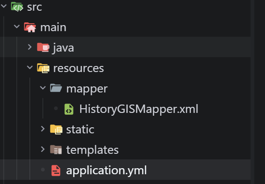Click the brown templates folder icon
The width and height of the screenshot is (265, 184).
pyautogui.click(x=56, y=150)
